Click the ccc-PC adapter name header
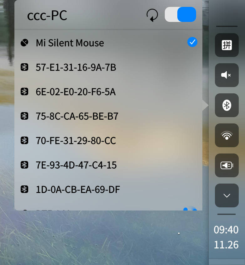 click(47, 15)
